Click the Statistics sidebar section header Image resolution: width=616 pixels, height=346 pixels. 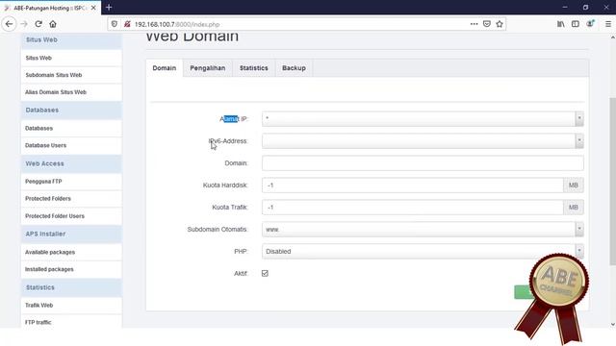71,287
